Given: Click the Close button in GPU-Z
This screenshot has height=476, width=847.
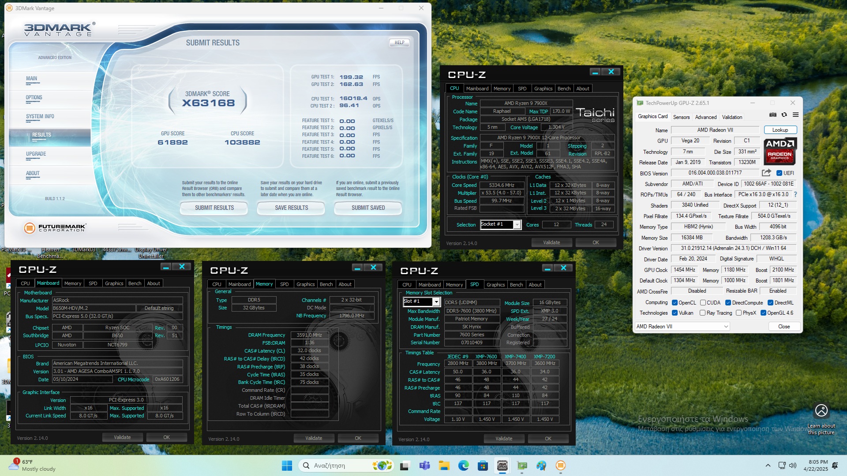Looking at the screenshot, I should [x=784, y=327].
